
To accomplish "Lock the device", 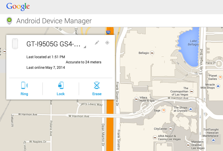I will (x=61, y=89).
